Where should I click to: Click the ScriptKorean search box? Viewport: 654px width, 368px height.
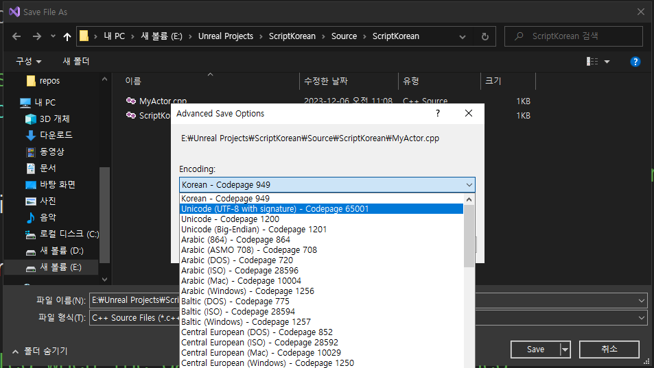(x=574, y=36)
